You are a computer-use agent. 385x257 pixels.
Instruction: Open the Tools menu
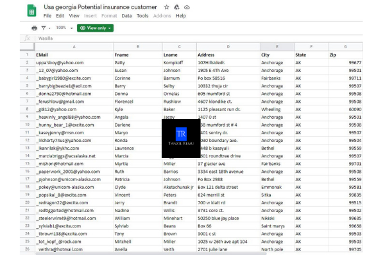point(142,15)
